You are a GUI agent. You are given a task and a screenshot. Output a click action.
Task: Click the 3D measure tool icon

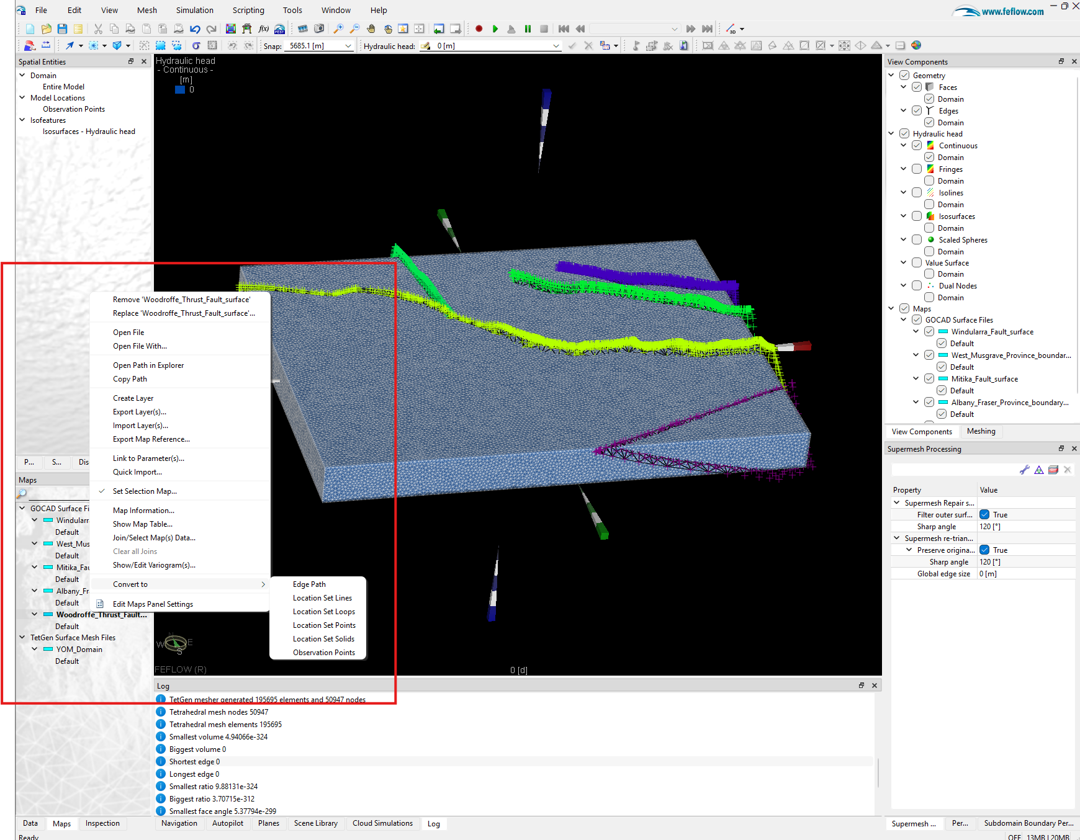point(732,29)
